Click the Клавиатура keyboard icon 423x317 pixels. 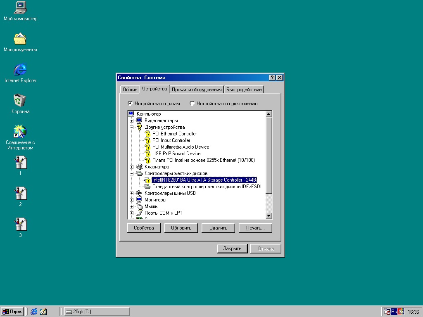pos(139,167)
